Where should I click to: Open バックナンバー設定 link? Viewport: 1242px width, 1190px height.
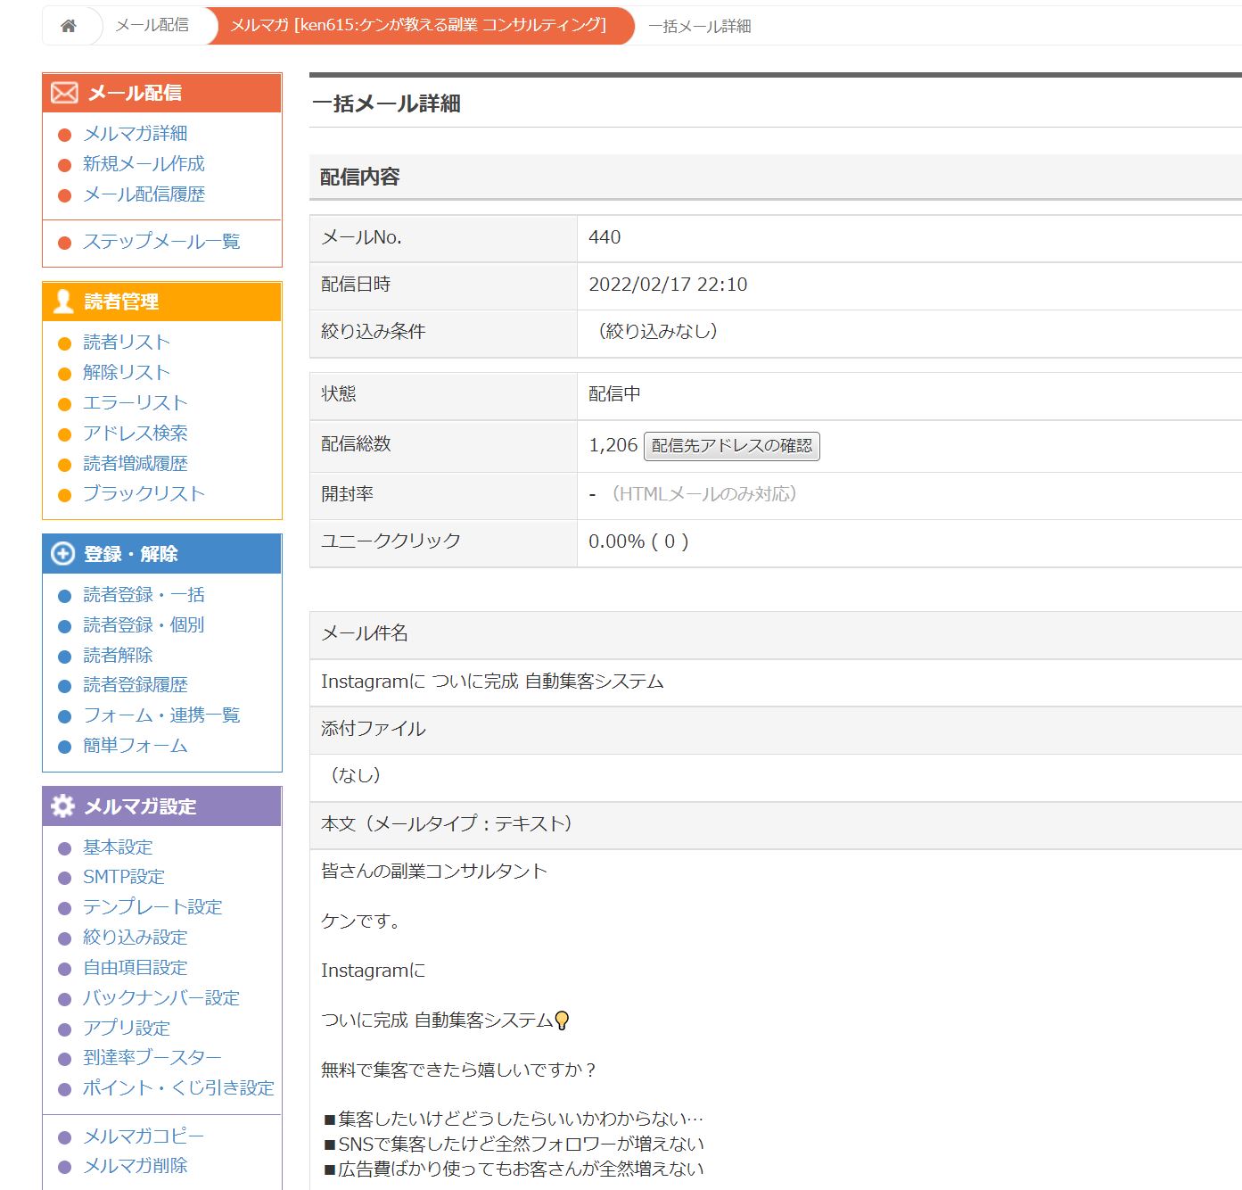pyautogui.click(x=161, y=998)
